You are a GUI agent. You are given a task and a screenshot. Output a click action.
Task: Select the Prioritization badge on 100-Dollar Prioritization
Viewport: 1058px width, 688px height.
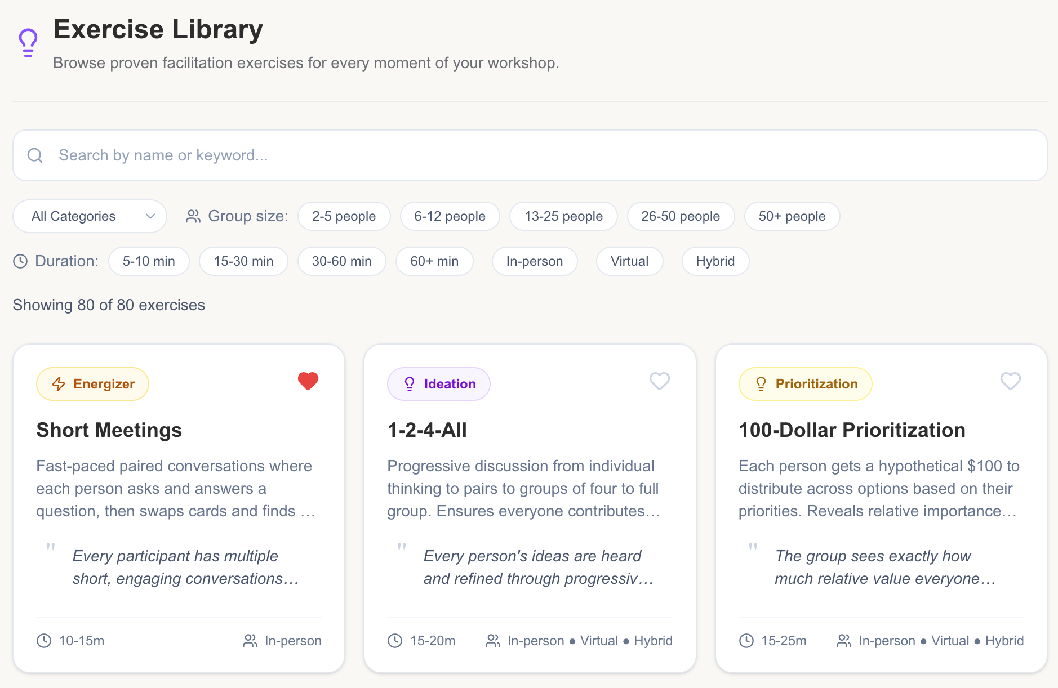coord(805,383)
